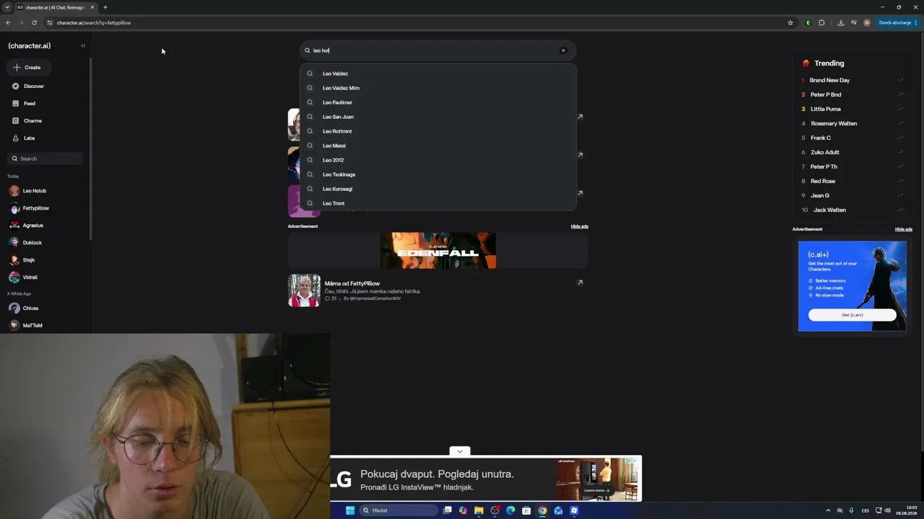Click Máma od FattyPillow avatar thumbnail
Viewport: 924px width, 519px height.
(304, 290)
